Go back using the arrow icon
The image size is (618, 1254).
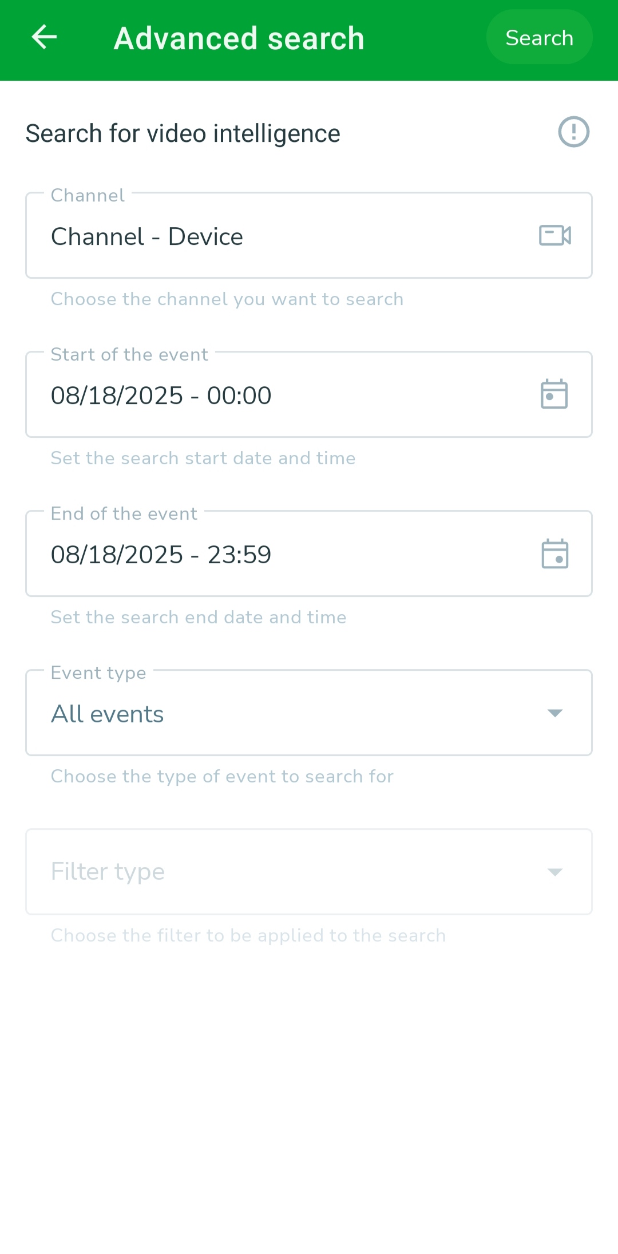(x=44, y=38)
